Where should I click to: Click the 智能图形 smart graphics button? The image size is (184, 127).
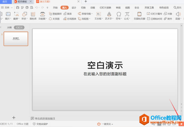click(55, 14)
